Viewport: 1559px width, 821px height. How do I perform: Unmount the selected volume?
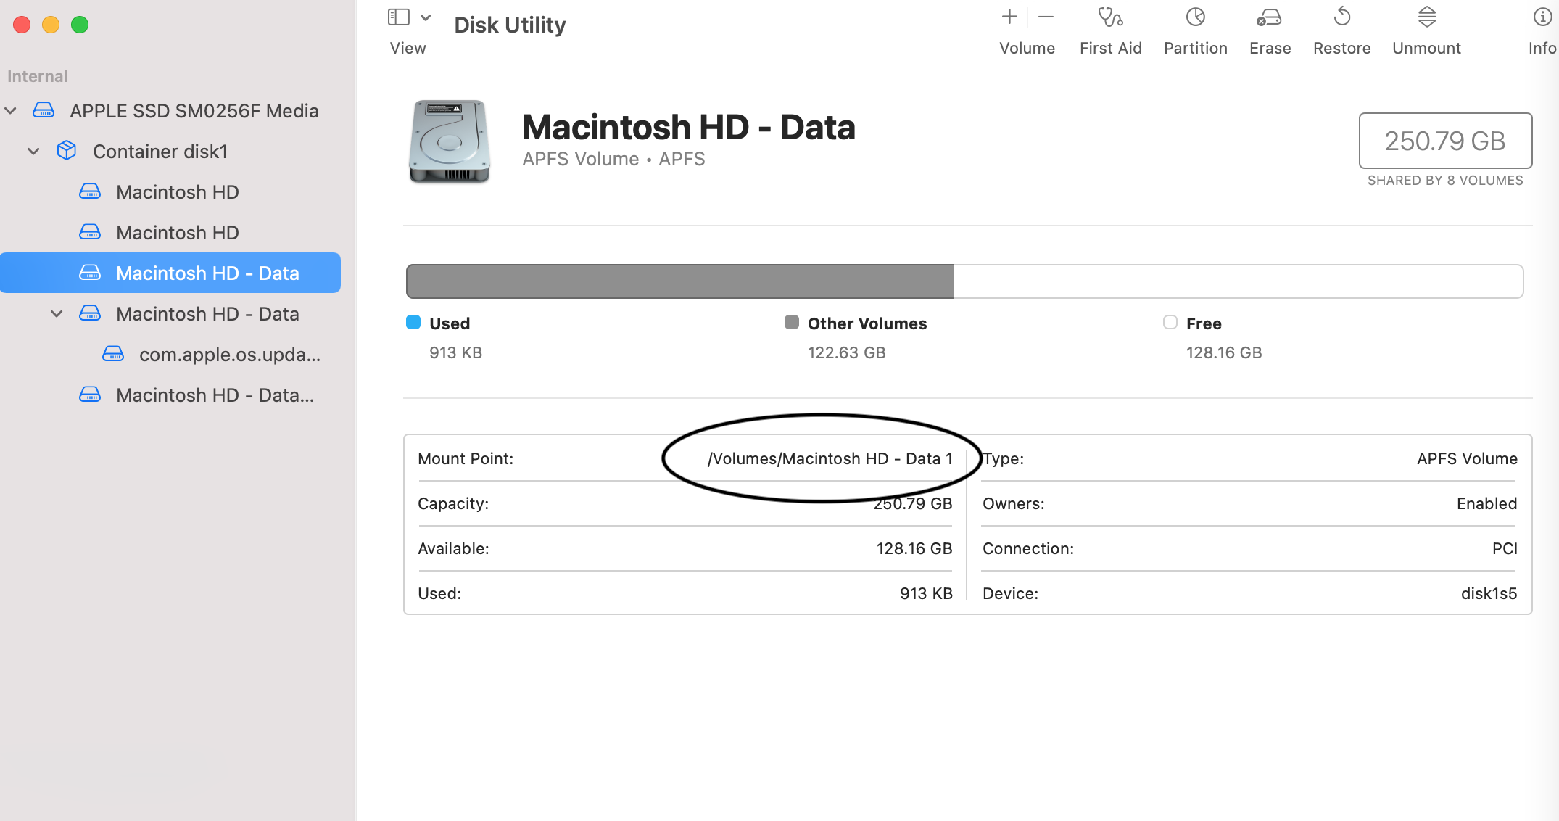(x=1426, y=17)
